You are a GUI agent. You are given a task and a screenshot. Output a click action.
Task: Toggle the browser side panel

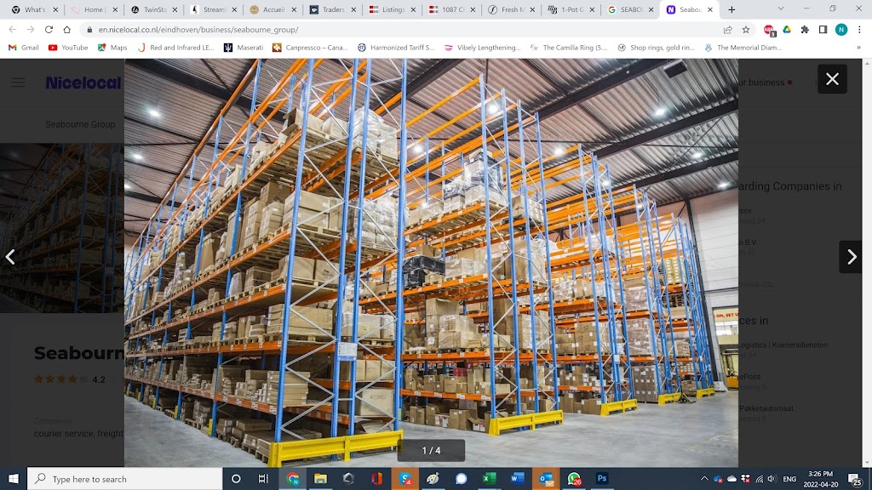[x=823, y=30]
